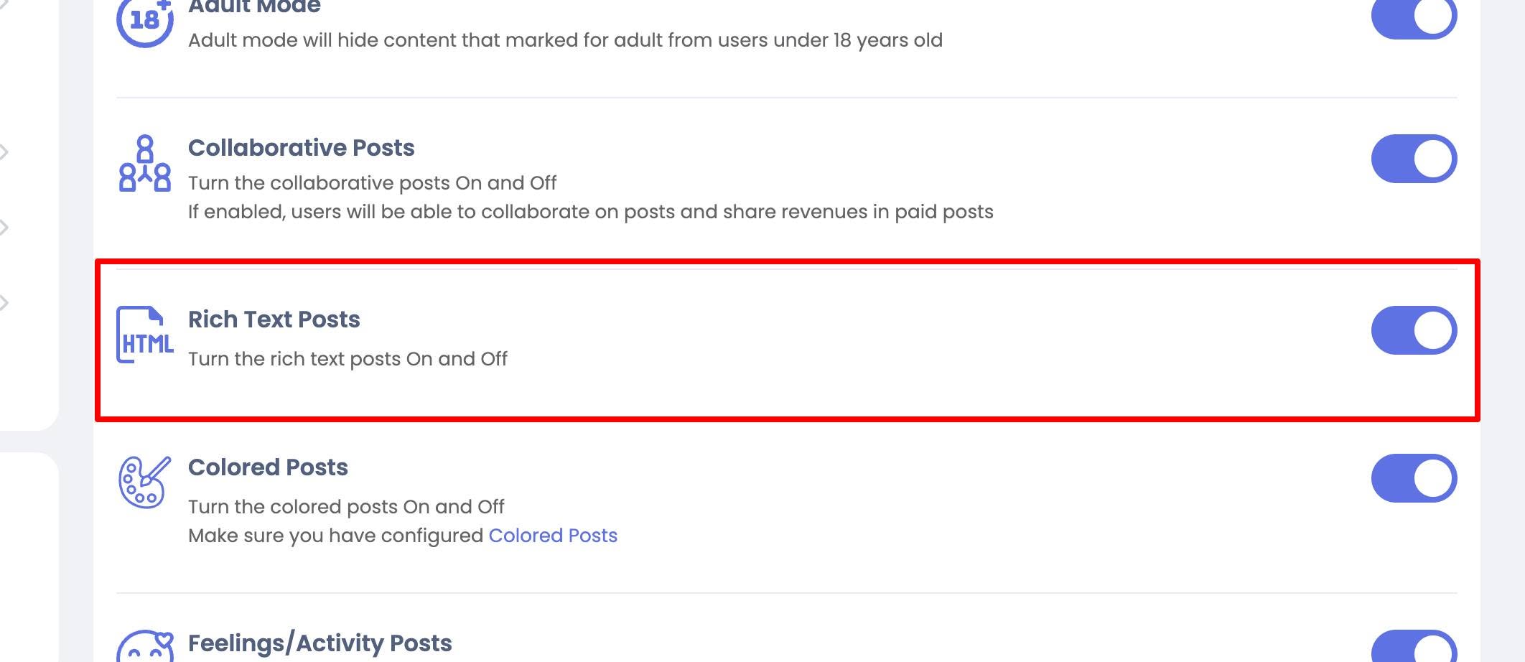Disable Feelings/Activity Posts toggle
The width and height of the screenshot is (1525, 662).
pyautogui.click(x=1414, y=646)
